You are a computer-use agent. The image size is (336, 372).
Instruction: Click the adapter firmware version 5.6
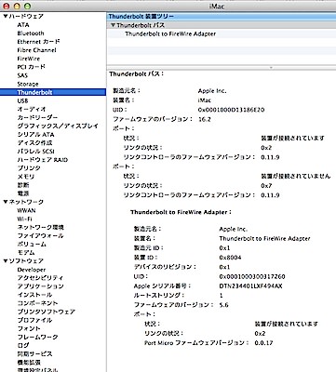click(223, 305)
